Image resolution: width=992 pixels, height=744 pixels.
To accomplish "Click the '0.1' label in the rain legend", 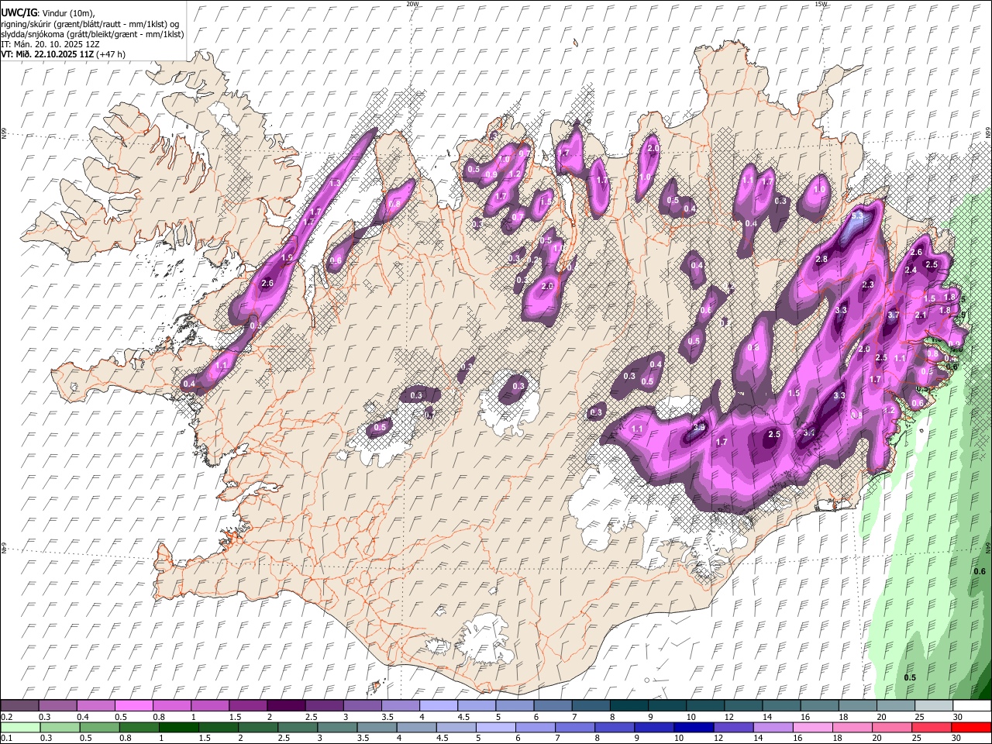I will [6, 739].
